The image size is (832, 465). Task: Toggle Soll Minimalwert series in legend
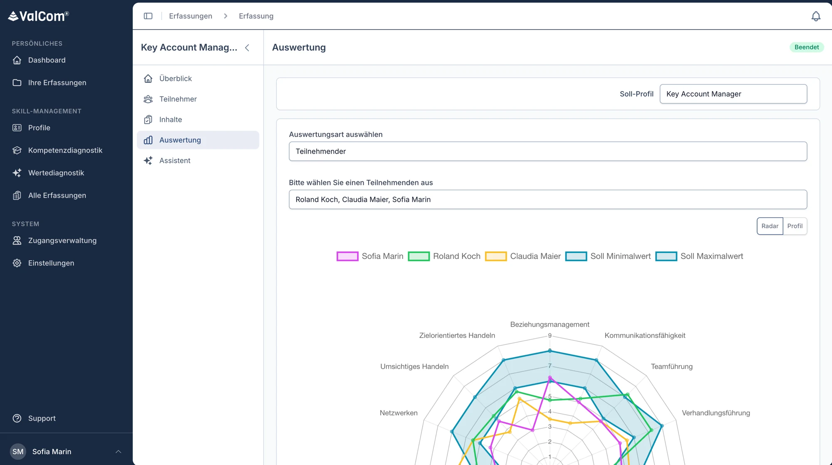608,256
